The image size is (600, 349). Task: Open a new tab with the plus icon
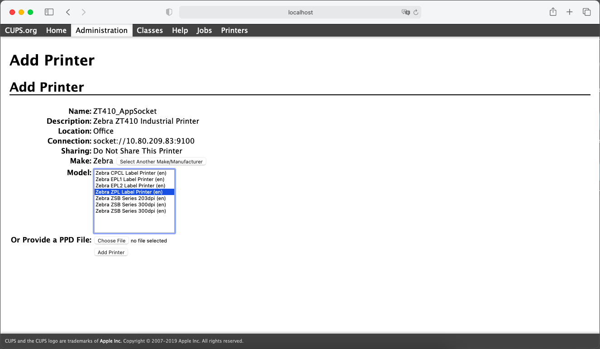click(570, 12)
